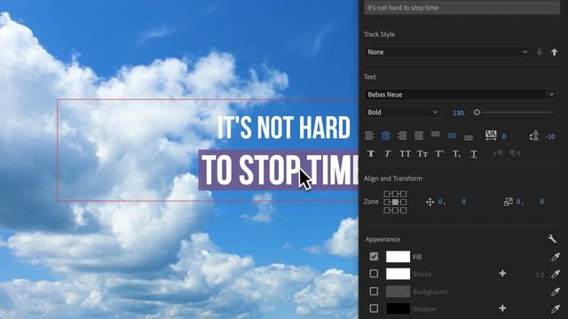This screenshot has width=568, height=319.
Task: Apply faux bold style
Action: coord(371,153)
